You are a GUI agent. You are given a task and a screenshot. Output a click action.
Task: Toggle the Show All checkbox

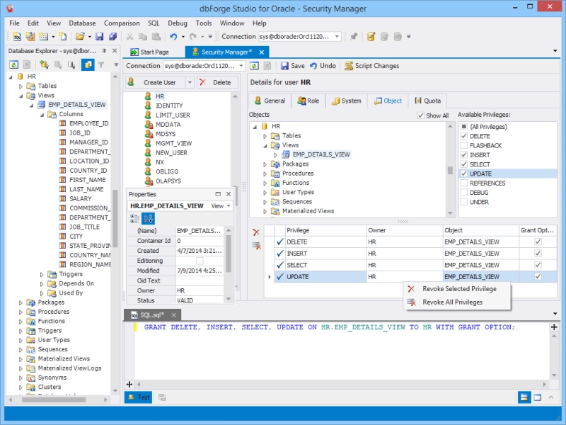tap(420, 115)
